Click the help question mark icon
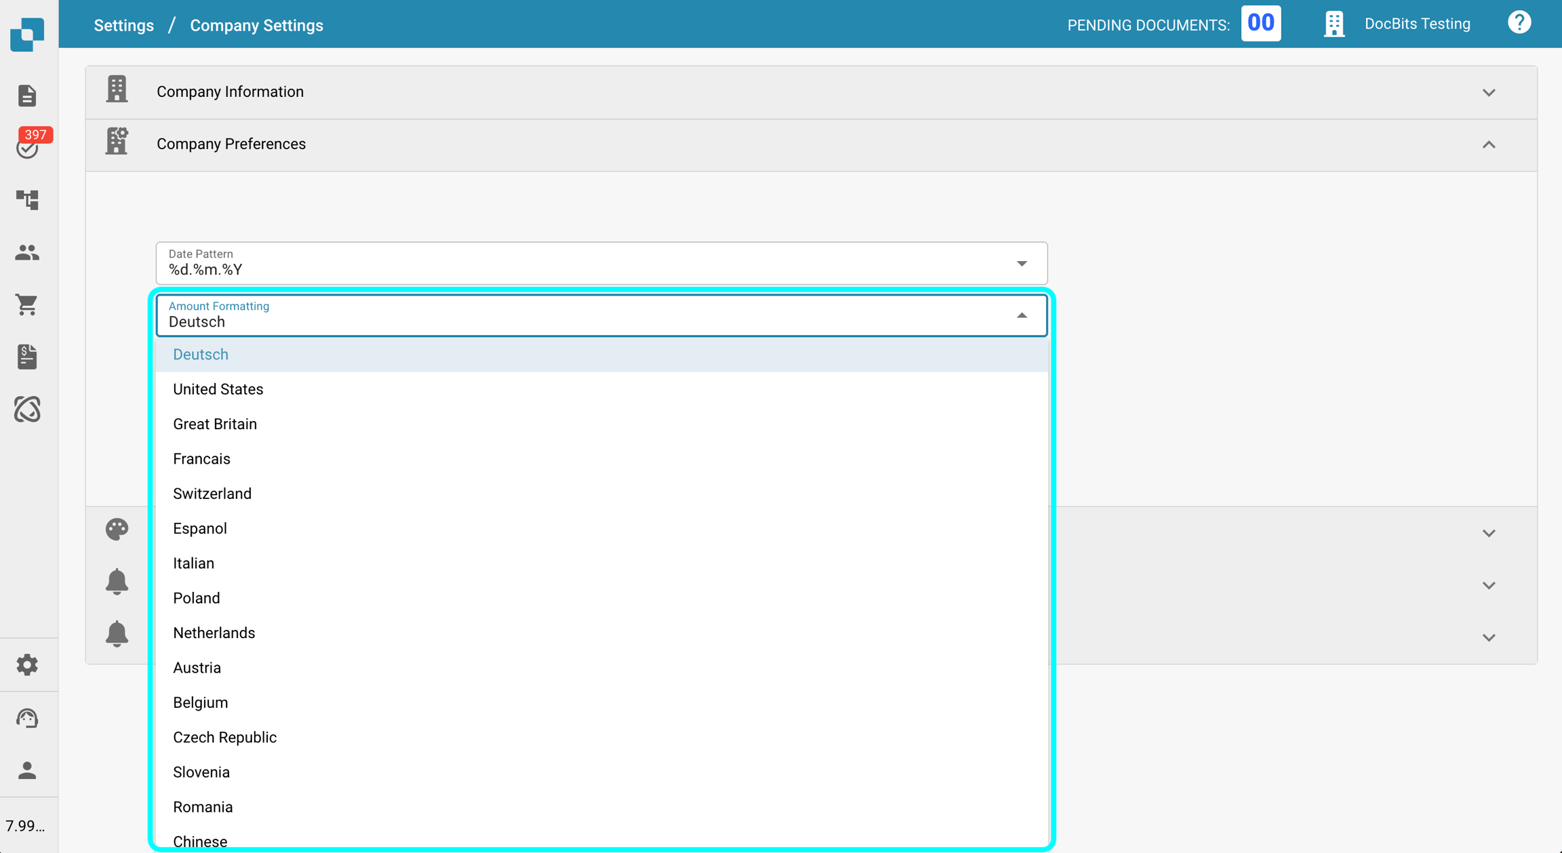This screenshot has height=853, width=1562. 1519,23
